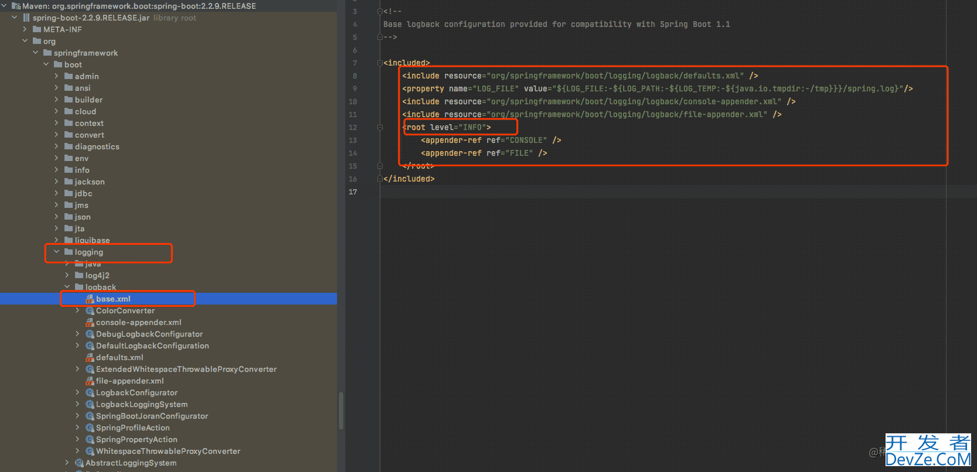Click the AbstractLoggingSystem class icon
Image resolution: width=977 pixels, height=472 pixels.
[x=79, y=463]
